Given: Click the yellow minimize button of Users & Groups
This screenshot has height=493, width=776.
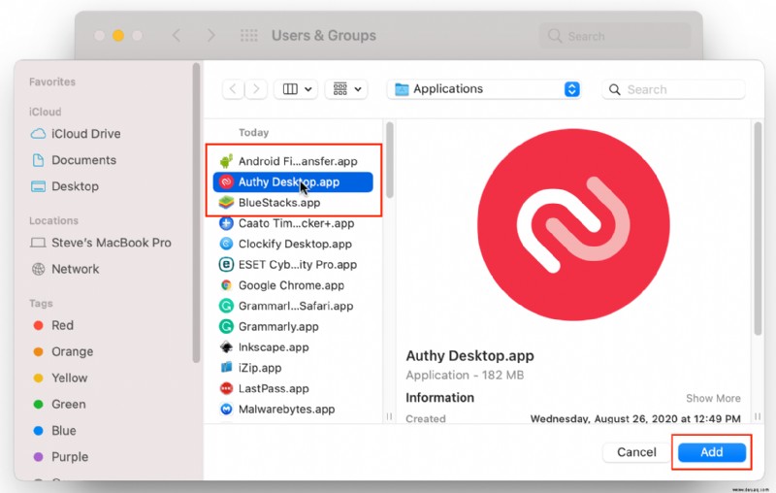Looking at the screenshot, I should 117,36.
